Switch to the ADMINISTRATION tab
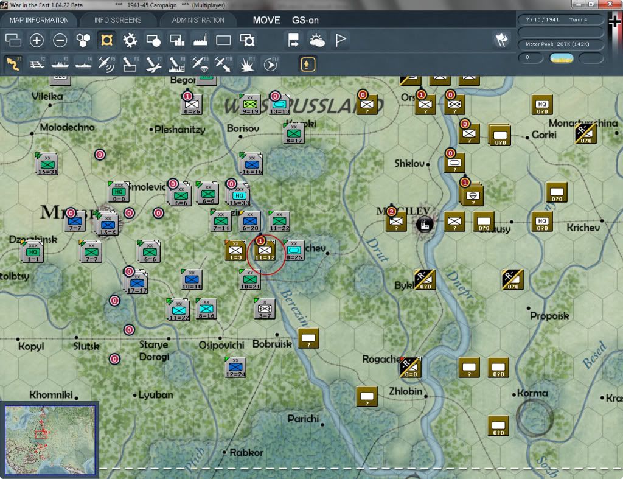 pos(198,20)
